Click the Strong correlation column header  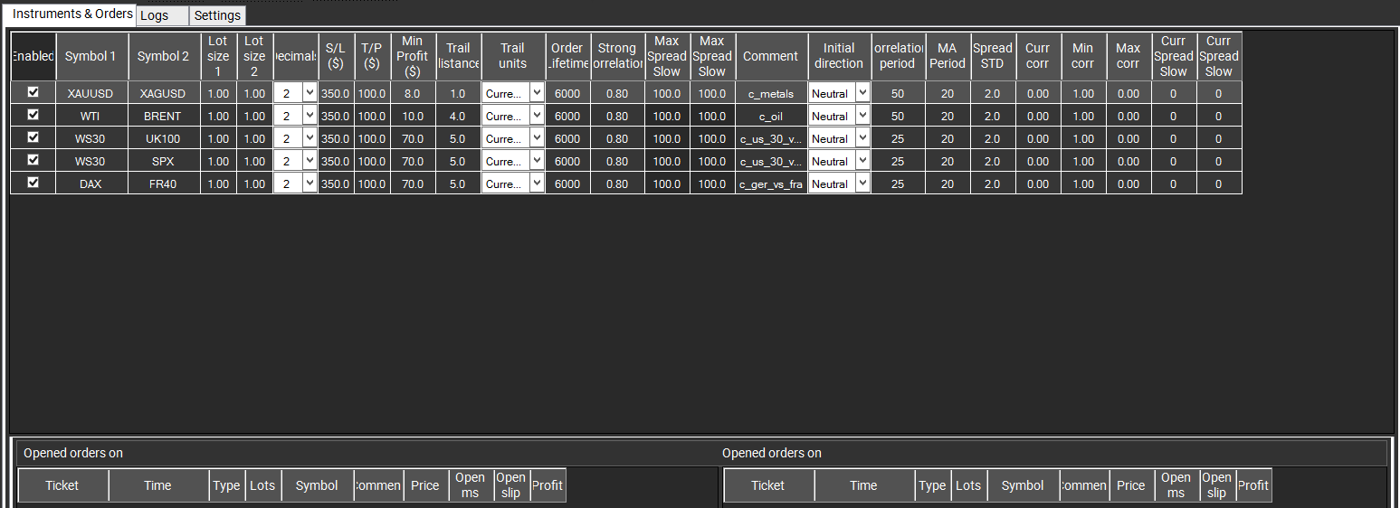[616, 56]
